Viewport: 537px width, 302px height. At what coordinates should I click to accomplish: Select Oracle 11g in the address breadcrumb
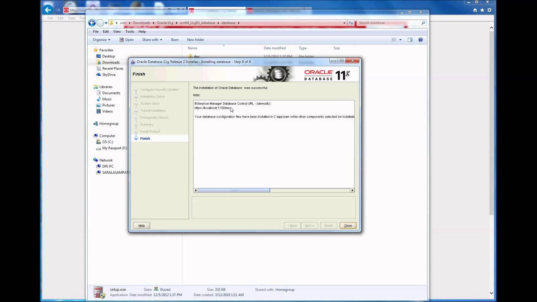(165, 23)
